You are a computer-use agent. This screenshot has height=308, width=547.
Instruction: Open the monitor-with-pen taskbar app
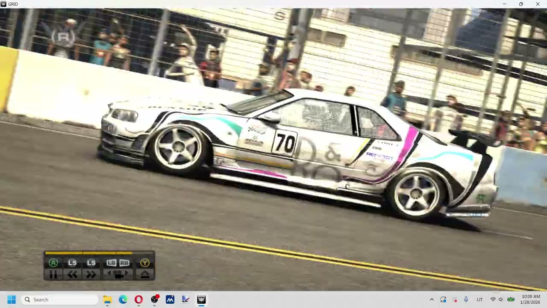click(x=185, y=299)
